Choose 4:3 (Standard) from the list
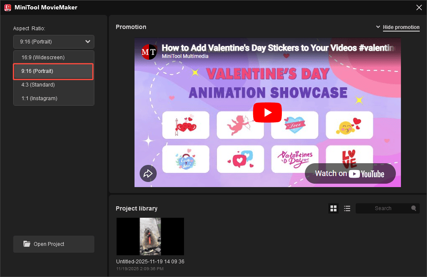The height and width of the screenshot is (277, 427). pos(53,85)
